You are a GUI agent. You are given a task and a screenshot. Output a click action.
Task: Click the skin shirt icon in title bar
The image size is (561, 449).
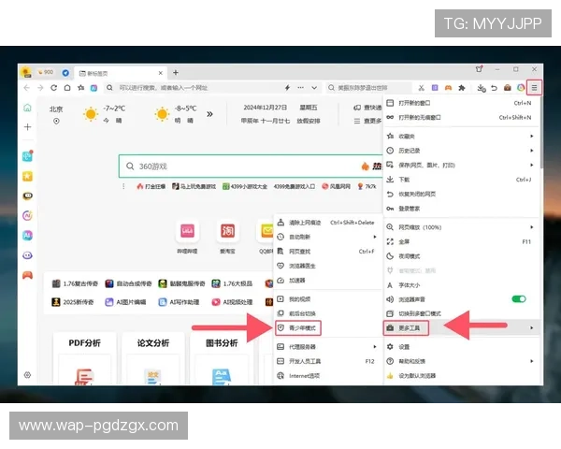coord(479,69)
